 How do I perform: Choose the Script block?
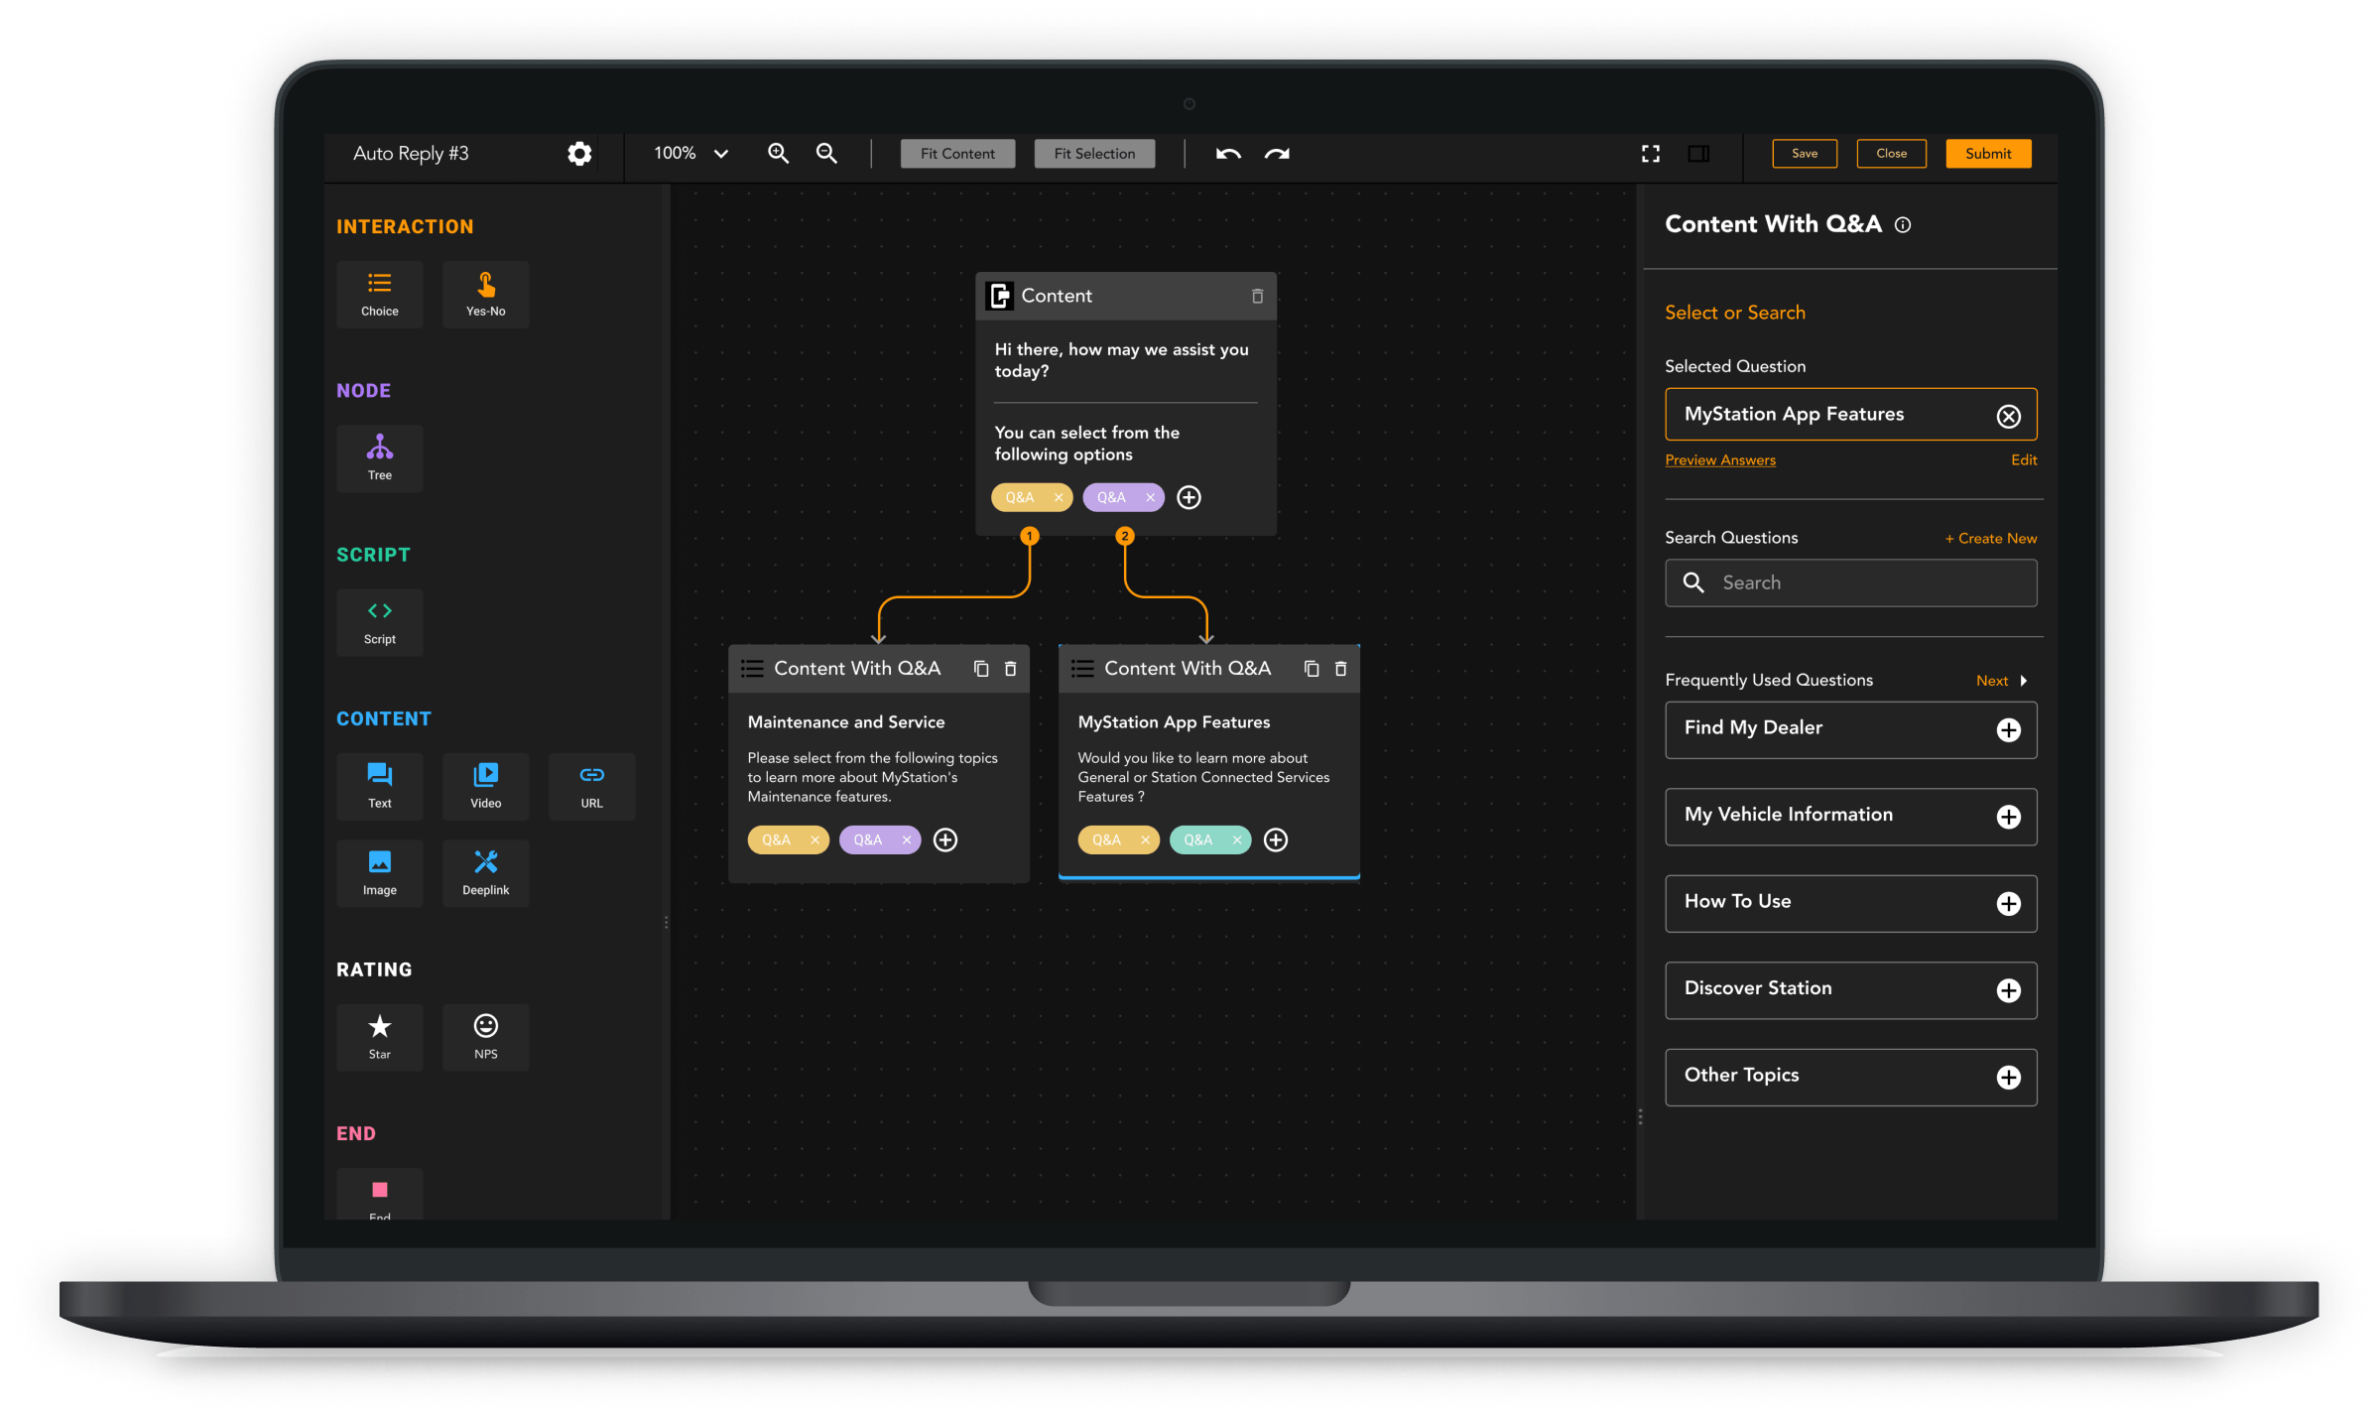pos(379,622)
